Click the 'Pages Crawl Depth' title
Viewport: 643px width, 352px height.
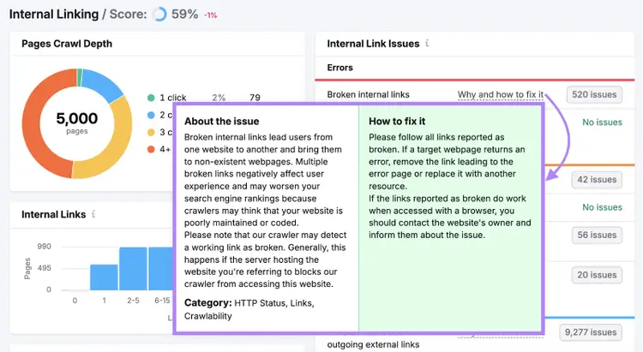click(x=67, y=44)
